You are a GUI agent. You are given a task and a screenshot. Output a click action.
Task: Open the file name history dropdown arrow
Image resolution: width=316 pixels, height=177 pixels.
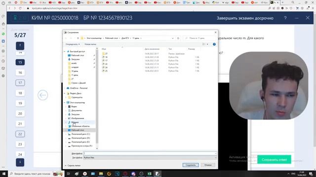(215, 153)
